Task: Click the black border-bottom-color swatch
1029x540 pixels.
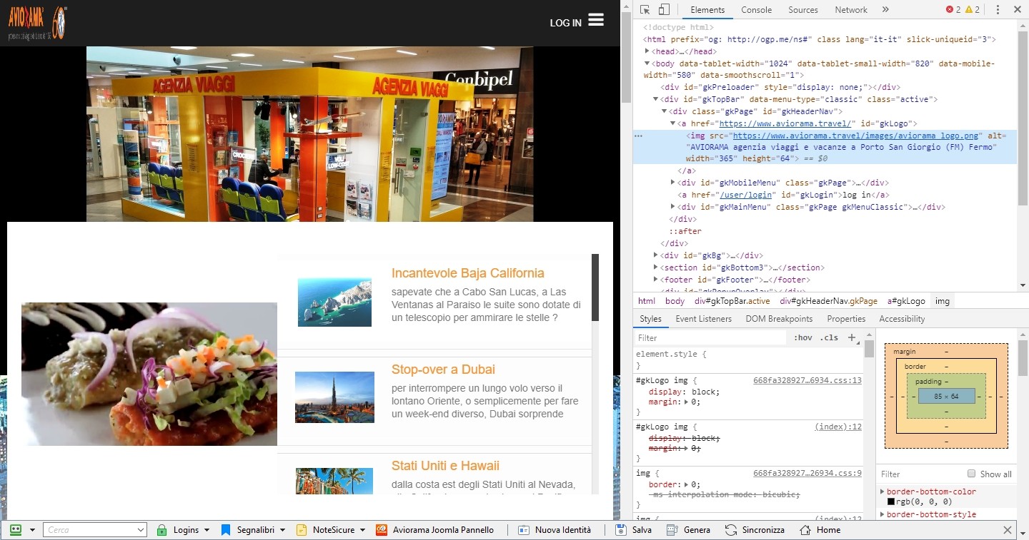Action: tap(891, 501)
